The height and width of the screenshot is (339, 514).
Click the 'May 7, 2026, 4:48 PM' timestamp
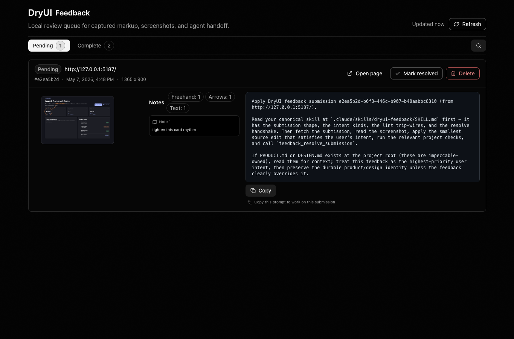click(90, 79)
